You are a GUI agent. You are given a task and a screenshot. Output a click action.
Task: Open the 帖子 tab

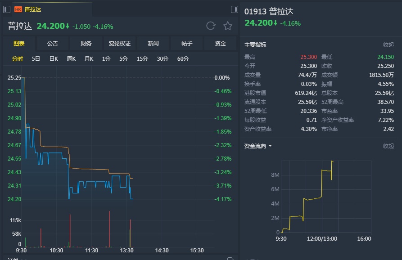[187, 44]
